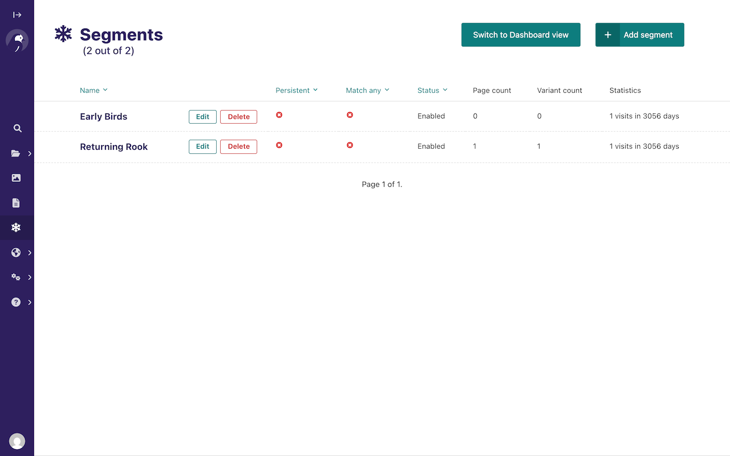Screen dimensions: 730x456
Task: Open the Documents sidebar icon
Action: [x=16, y=203]
